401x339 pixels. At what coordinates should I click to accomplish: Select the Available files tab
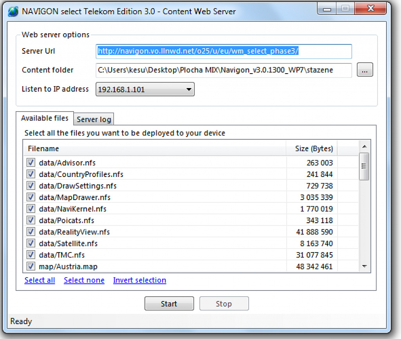coord(45,118)
